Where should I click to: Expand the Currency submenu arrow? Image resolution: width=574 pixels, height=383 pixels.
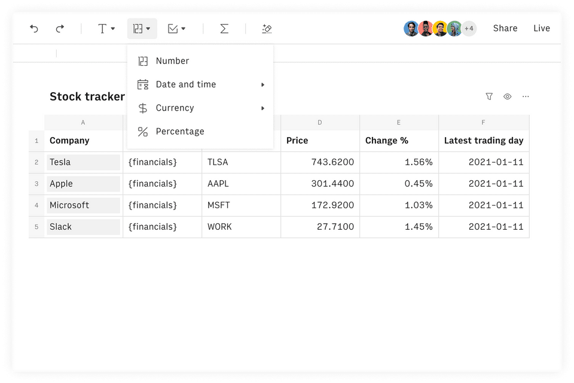pos(262,108)
